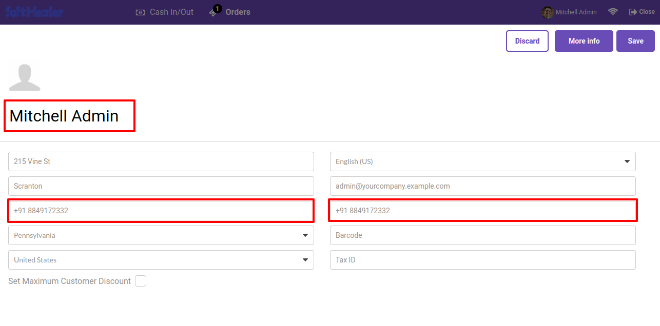Discard customer changes

527,41
